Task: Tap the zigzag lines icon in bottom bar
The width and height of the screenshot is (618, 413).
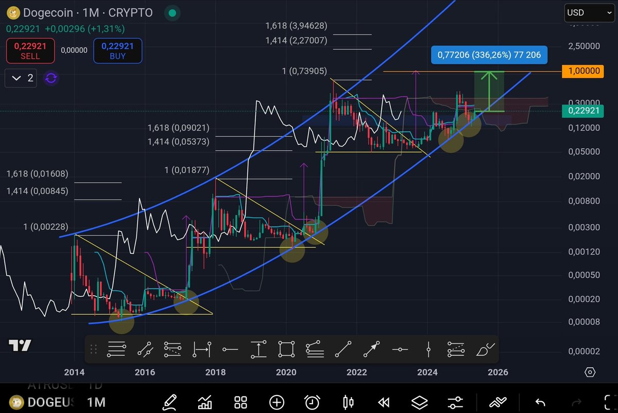Action: [x=497, y=402]
